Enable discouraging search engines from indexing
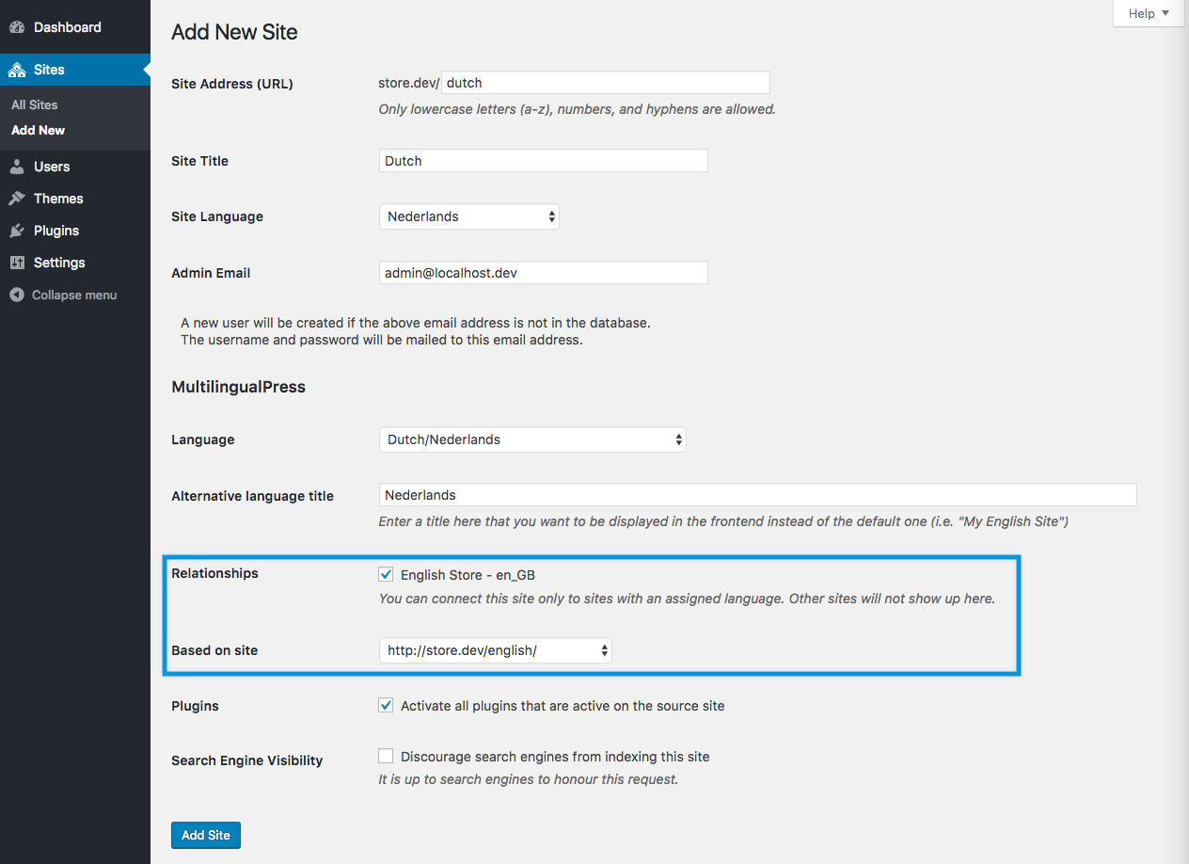This screenshot has width=1189, height=864. click(x=386, y=756)
